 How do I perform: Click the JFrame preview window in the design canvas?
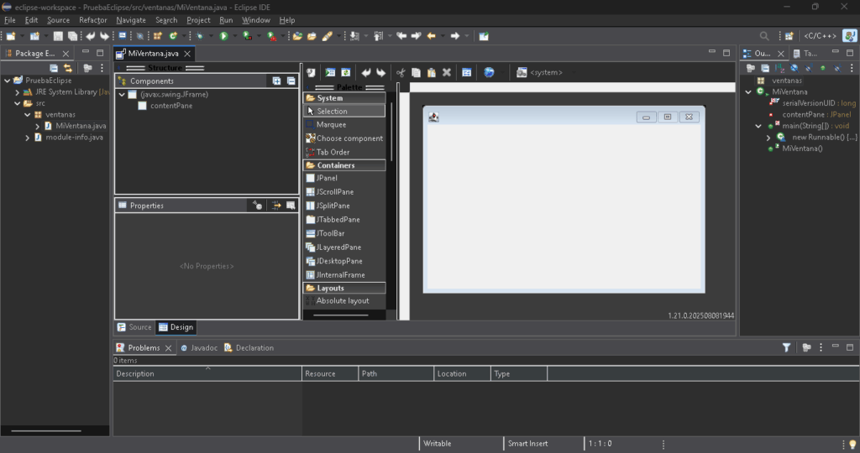[564, 200]
